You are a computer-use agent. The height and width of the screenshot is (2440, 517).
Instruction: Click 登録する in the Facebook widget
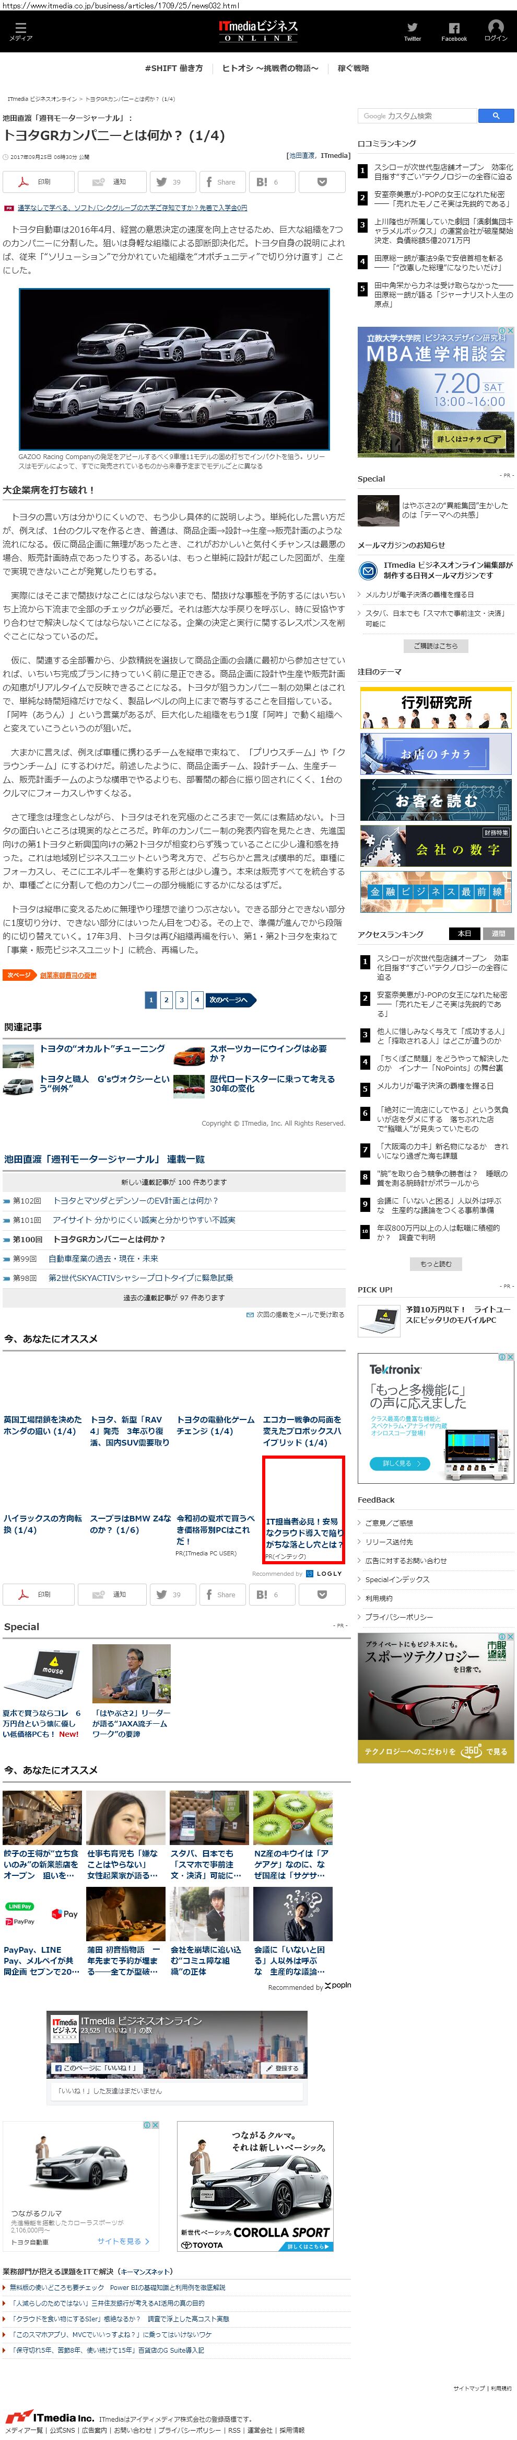click(x=283, y=2068)
